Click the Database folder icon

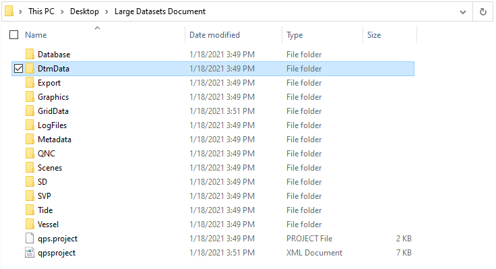(x=30, y=55)
